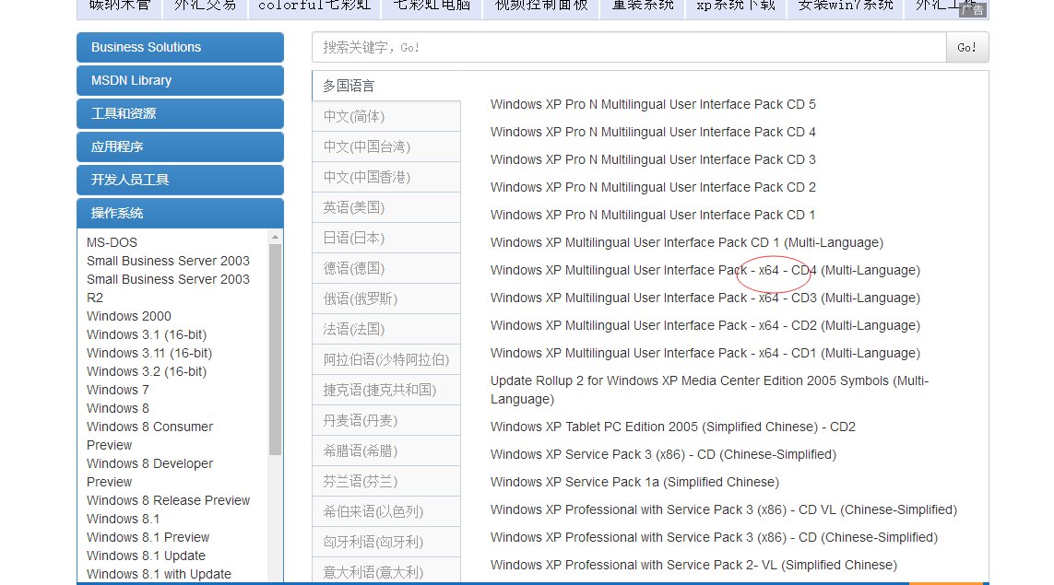Open Windows XP Pro N Multilingual Pack CD 5

pyautogui.click(x=653, y=104)
